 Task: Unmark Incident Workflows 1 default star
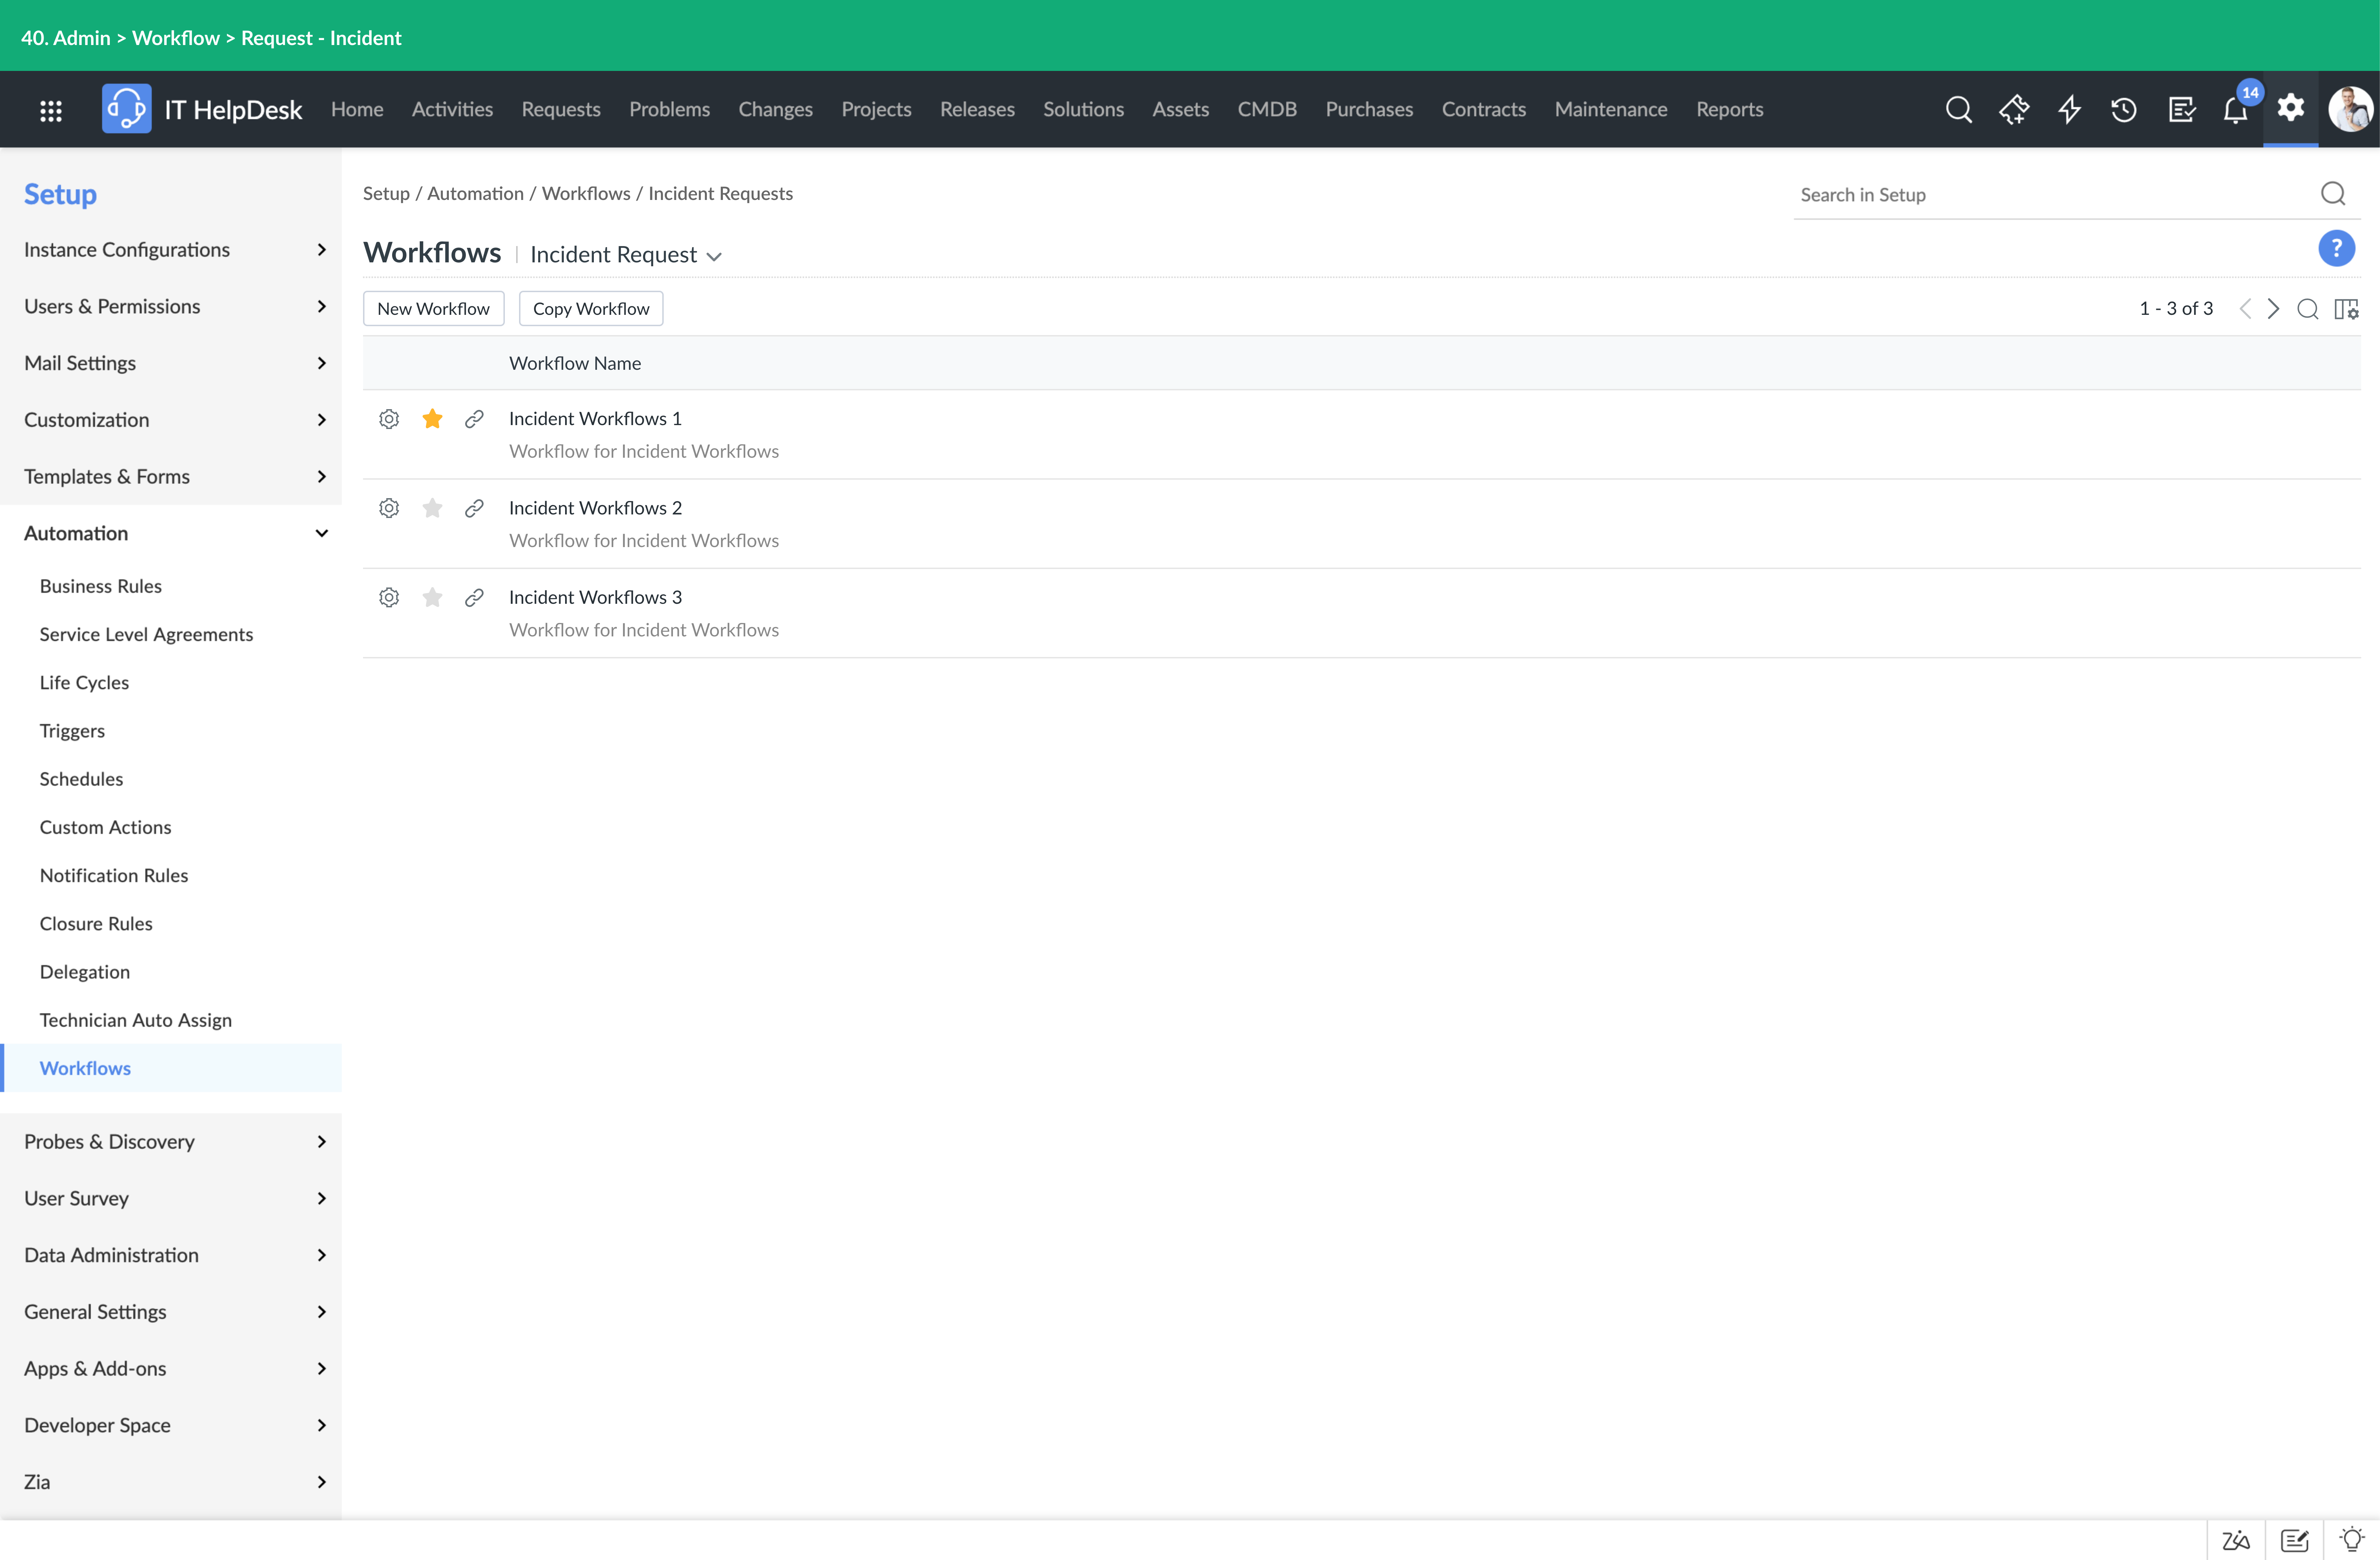pyautogui.click(x=432, y=419)
